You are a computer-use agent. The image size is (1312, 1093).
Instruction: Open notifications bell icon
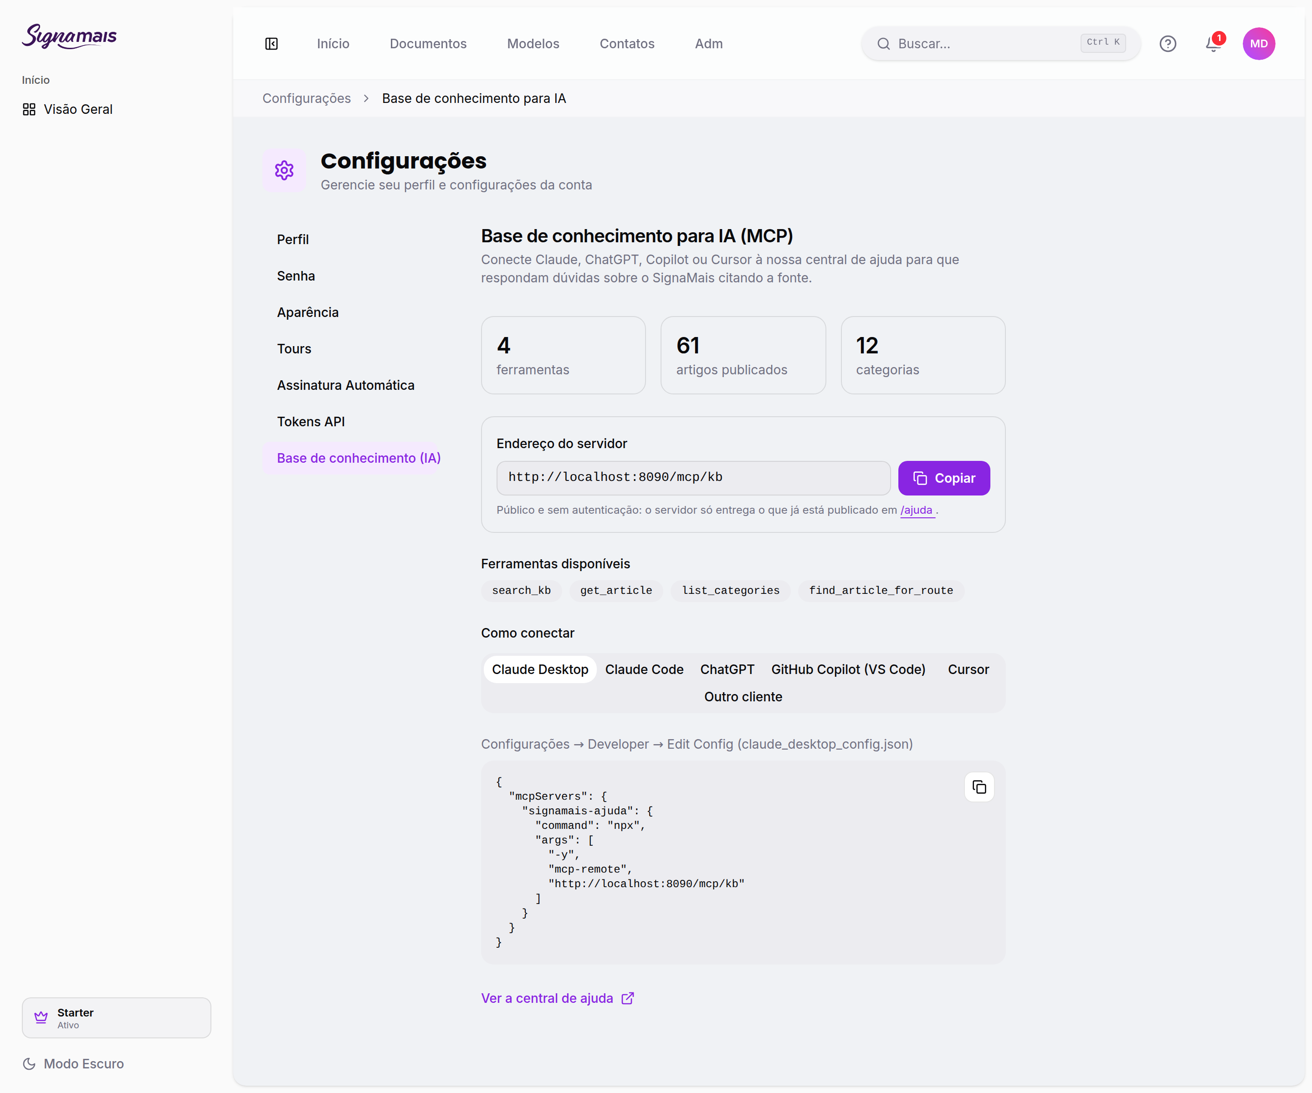point(1213,44)
